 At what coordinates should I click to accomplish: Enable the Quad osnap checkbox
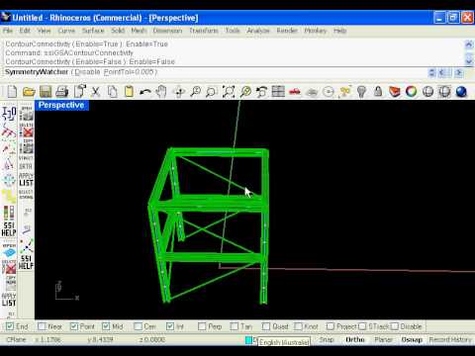(x=266, y=326)
